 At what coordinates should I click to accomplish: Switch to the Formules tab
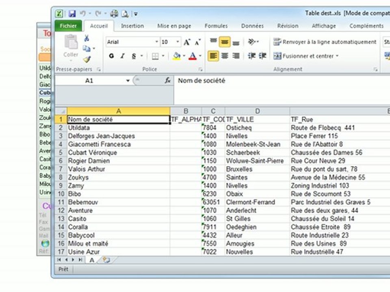pyautogui.click(x=216, y=26)
